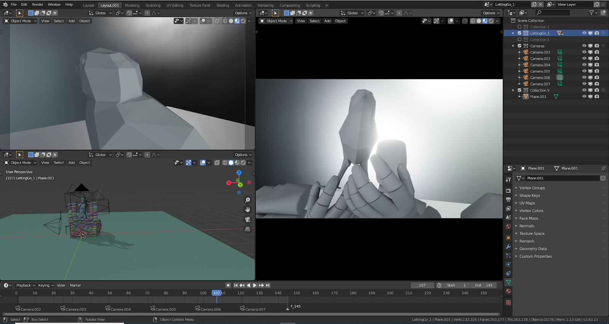Play the animation forward
The height and width of the screenshot is (324, 609).
255,285
